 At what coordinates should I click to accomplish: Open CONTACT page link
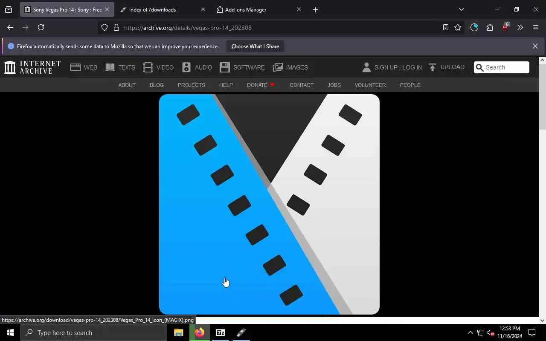301,85
